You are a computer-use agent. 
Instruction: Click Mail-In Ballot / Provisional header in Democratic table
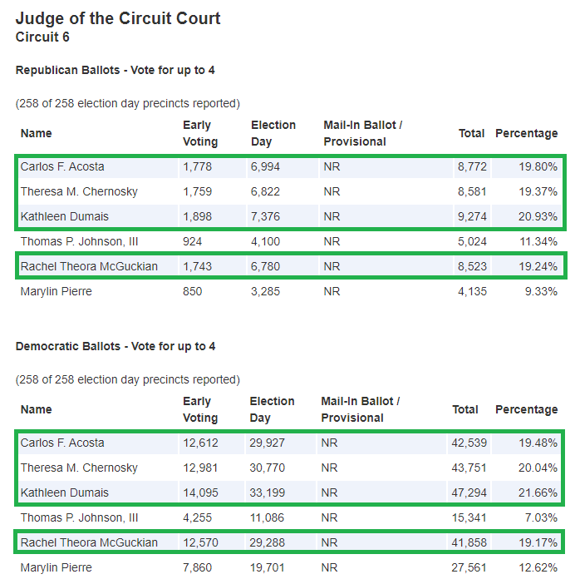(x=361, y=409)
